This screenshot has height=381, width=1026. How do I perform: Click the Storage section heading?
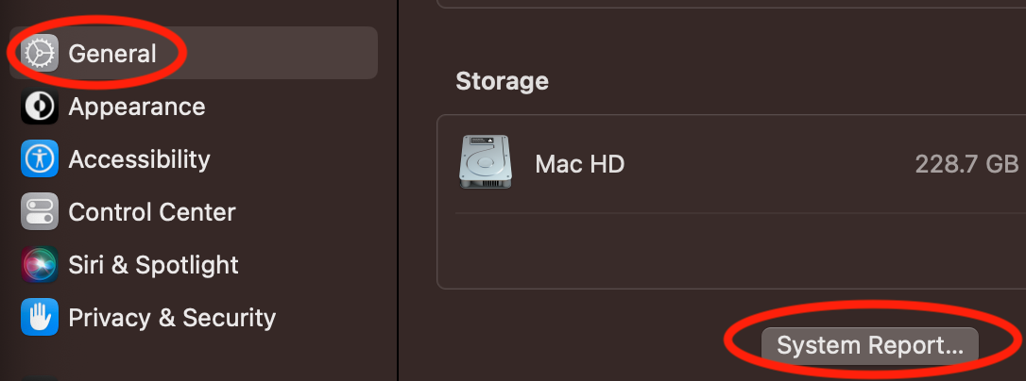pyautogui.click(x=502, y=81)
